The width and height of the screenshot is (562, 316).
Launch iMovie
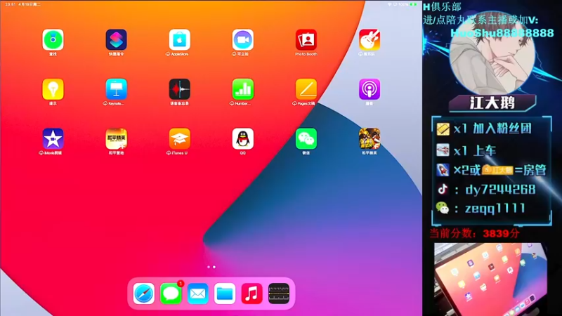tap(53, 138)
